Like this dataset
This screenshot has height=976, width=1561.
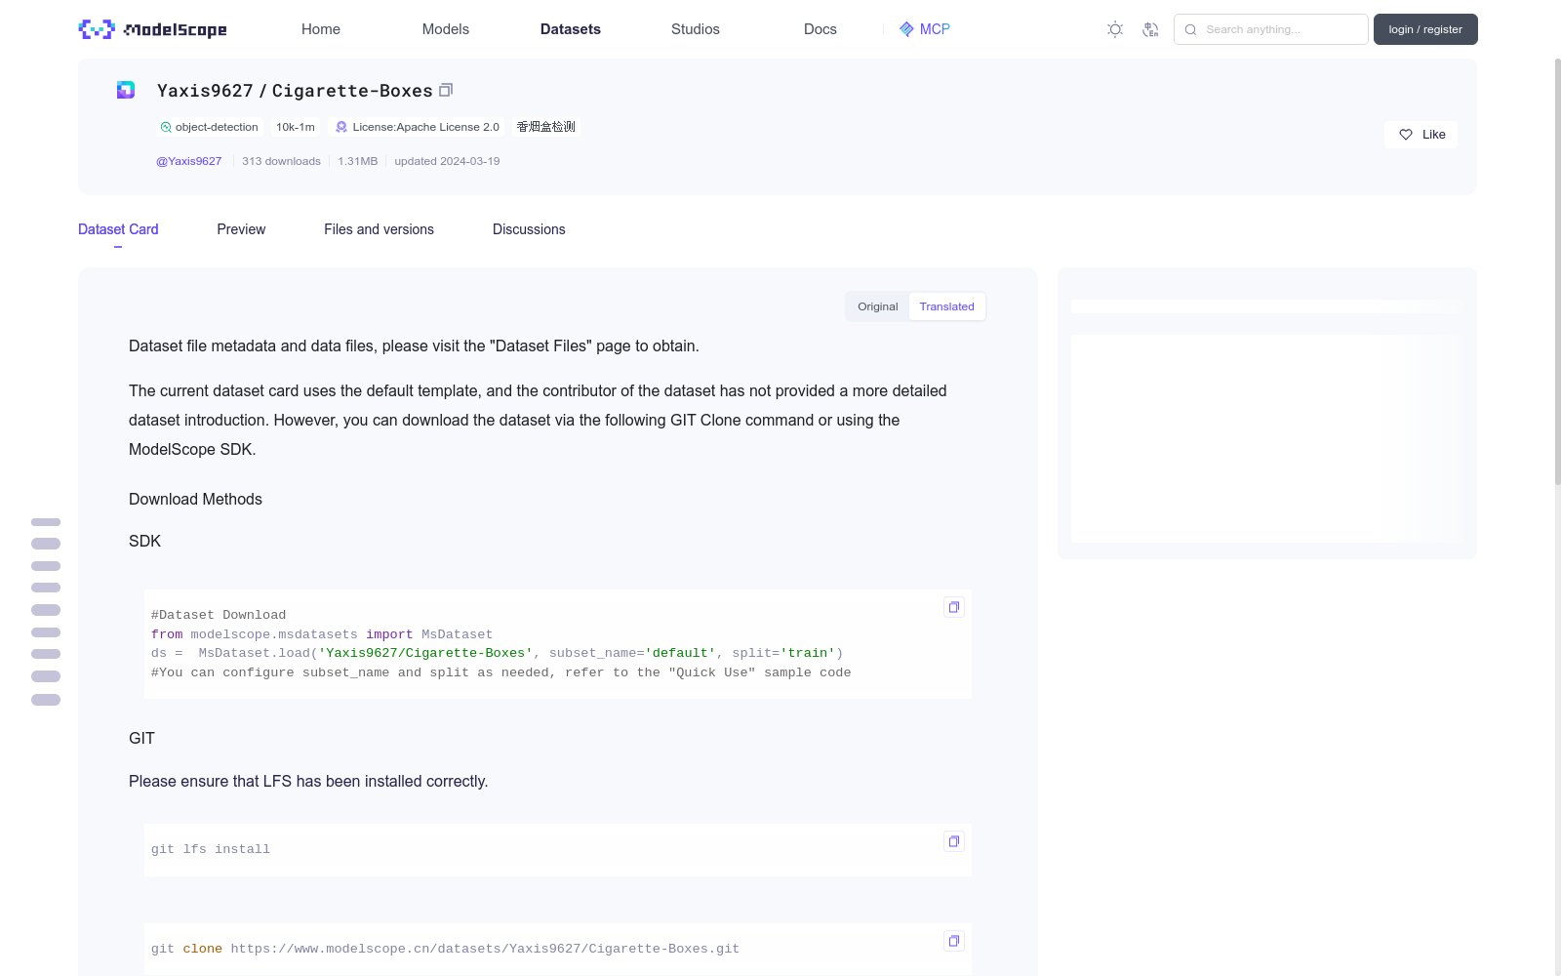pos(1421,135)
